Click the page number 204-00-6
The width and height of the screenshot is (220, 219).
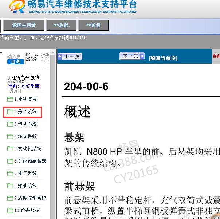(86, 86)
